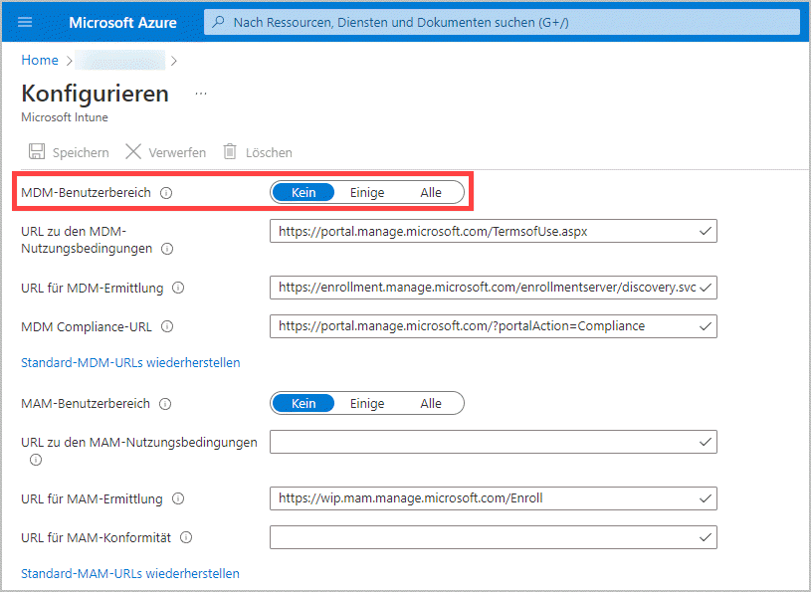Click info icon beside URL für MDM-Ermittlung
This screenshot has width=811, height=592.
coord(178,288)
